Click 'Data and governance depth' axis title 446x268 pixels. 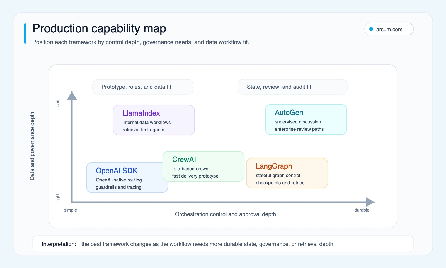(32, 146)
